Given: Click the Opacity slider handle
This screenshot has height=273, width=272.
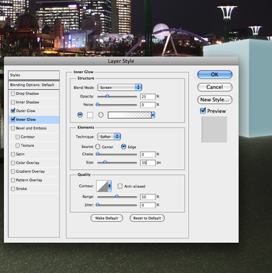Looking at the screenshot, I should click(x=108, y=96).
